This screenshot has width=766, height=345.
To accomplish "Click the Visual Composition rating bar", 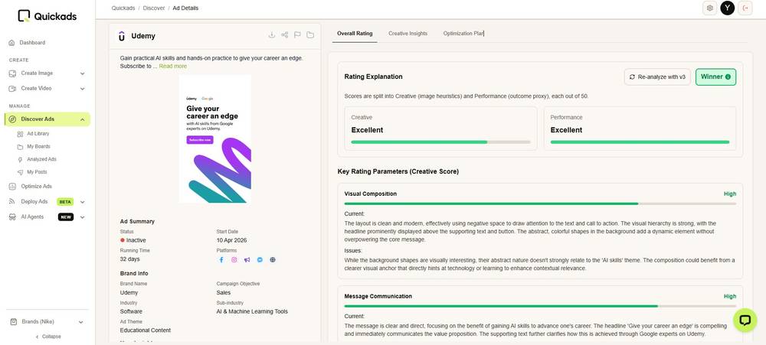I will pos(540,203).
